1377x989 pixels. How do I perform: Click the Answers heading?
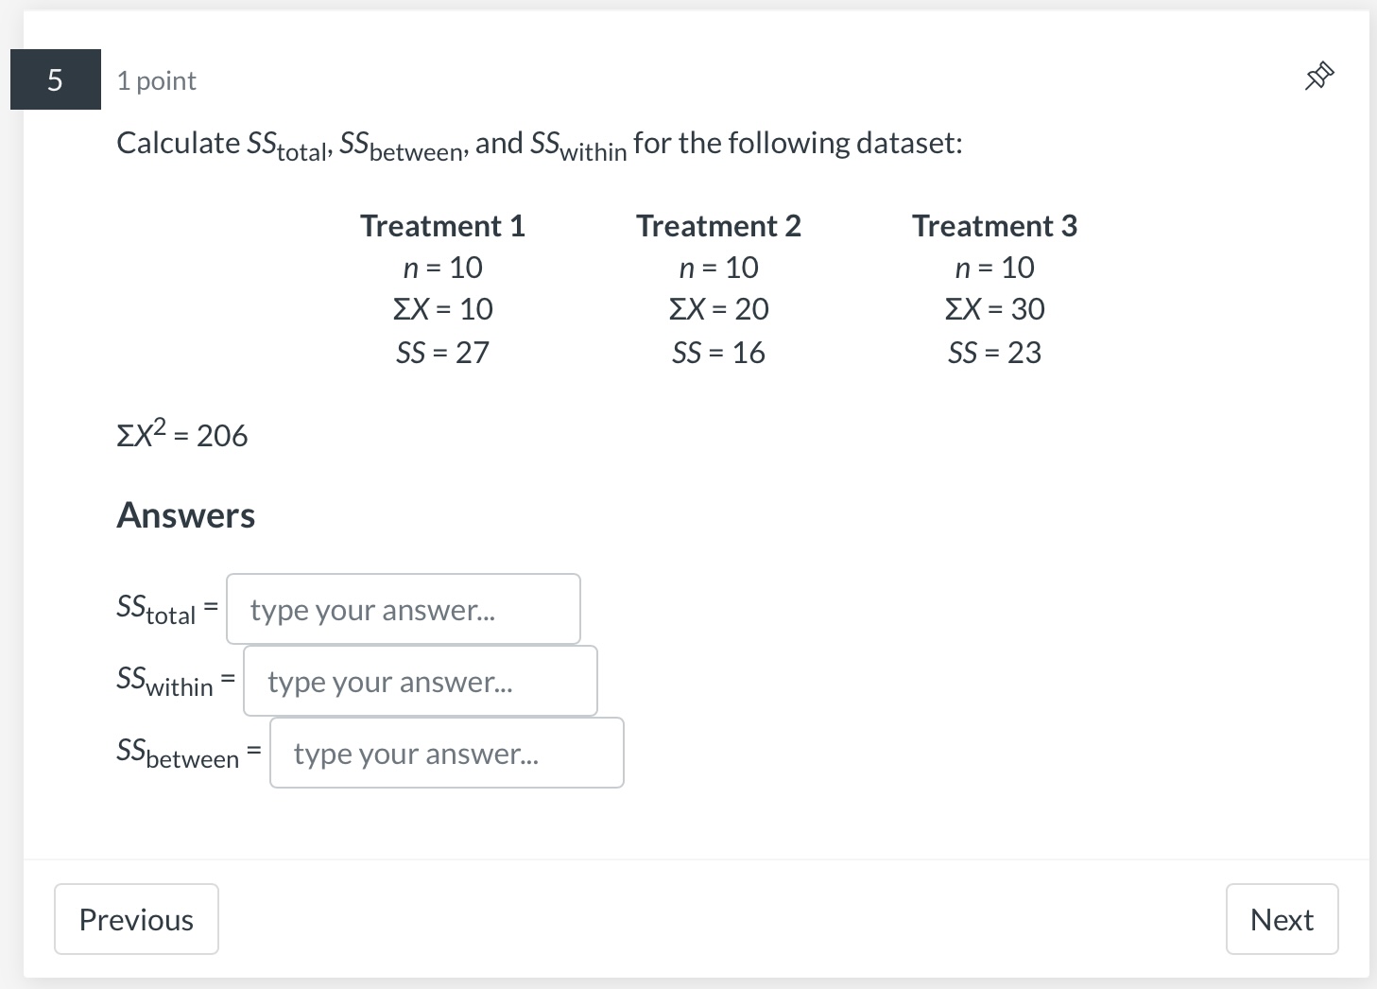point(185,514)
